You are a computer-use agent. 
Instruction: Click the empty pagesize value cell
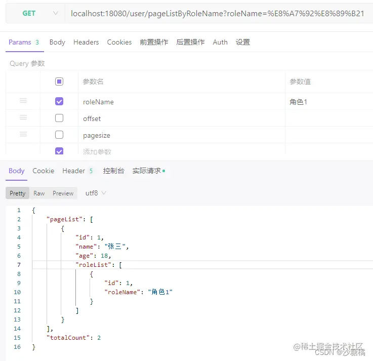pos(329,135)
